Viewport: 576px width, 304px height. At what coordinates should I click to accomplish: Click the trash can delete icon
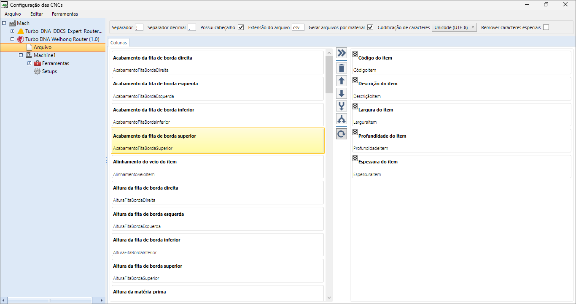click(x=342, y=68)
